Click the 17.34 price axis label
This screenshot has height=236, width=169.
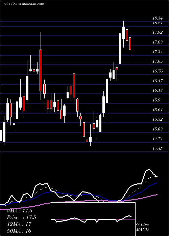coord(158,52)
